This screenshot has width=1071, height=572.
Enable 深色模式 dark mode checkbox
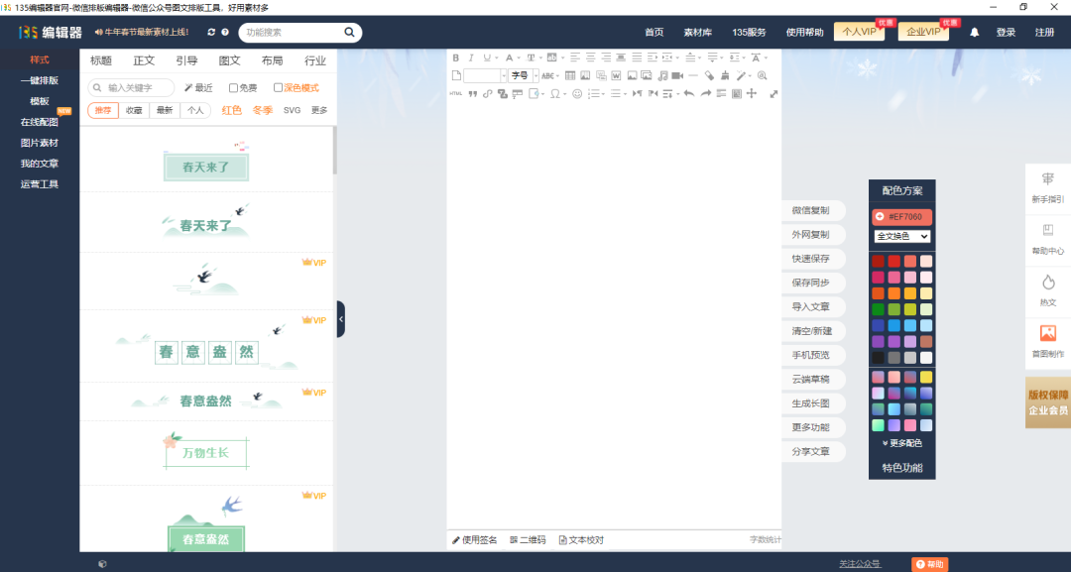pyautogui.click(x=278, y=87)
